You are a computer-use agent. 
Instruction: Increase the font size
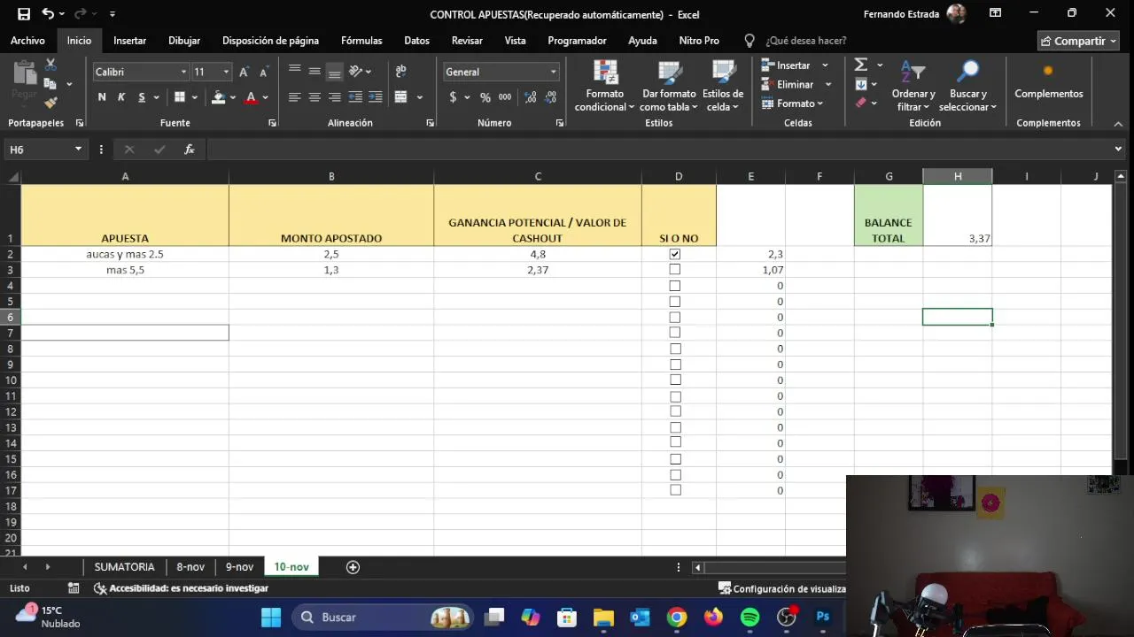point(244,72)
